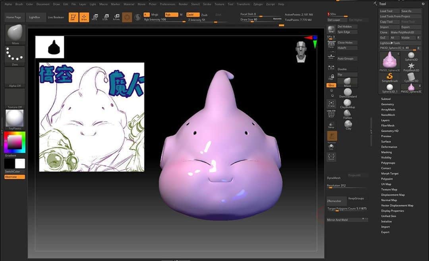The width and height of the screenshot is (429, 261).
Task: Select the Cylinder3D tool
Action: tap(411, 78)
